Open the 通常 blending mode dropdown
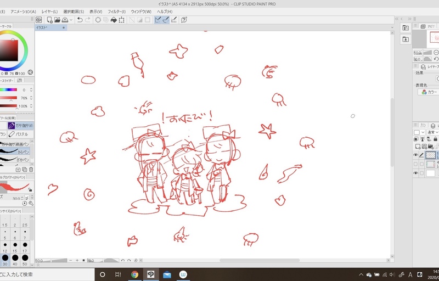This screenshot has width=439, height=281. 432,132
